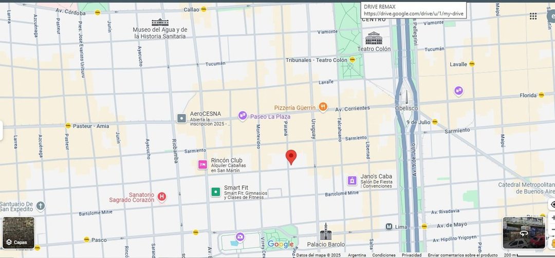Activate the Street View pegman
The image size is (555, 258).
click(x=552, y=244)
